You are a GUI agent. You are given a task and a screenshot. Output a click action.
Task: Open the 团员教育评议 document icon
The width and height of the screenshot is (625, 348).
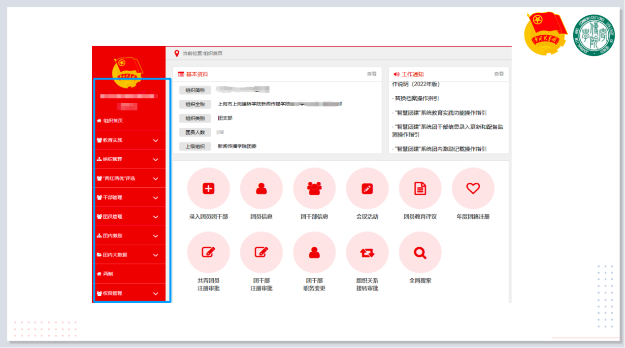coord(420,189)
